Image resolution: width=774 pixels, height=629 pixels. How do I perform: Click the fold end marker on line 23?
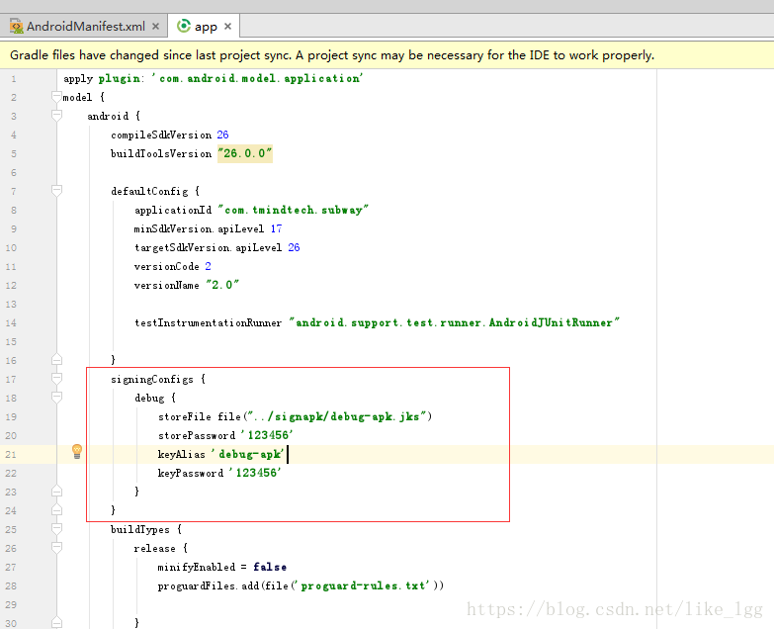(56, 491)
